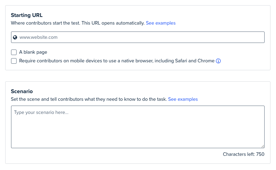276x170 pixels.
Task: Focus the 'Type your scenario here' textarea
Action: click(137, 127)
